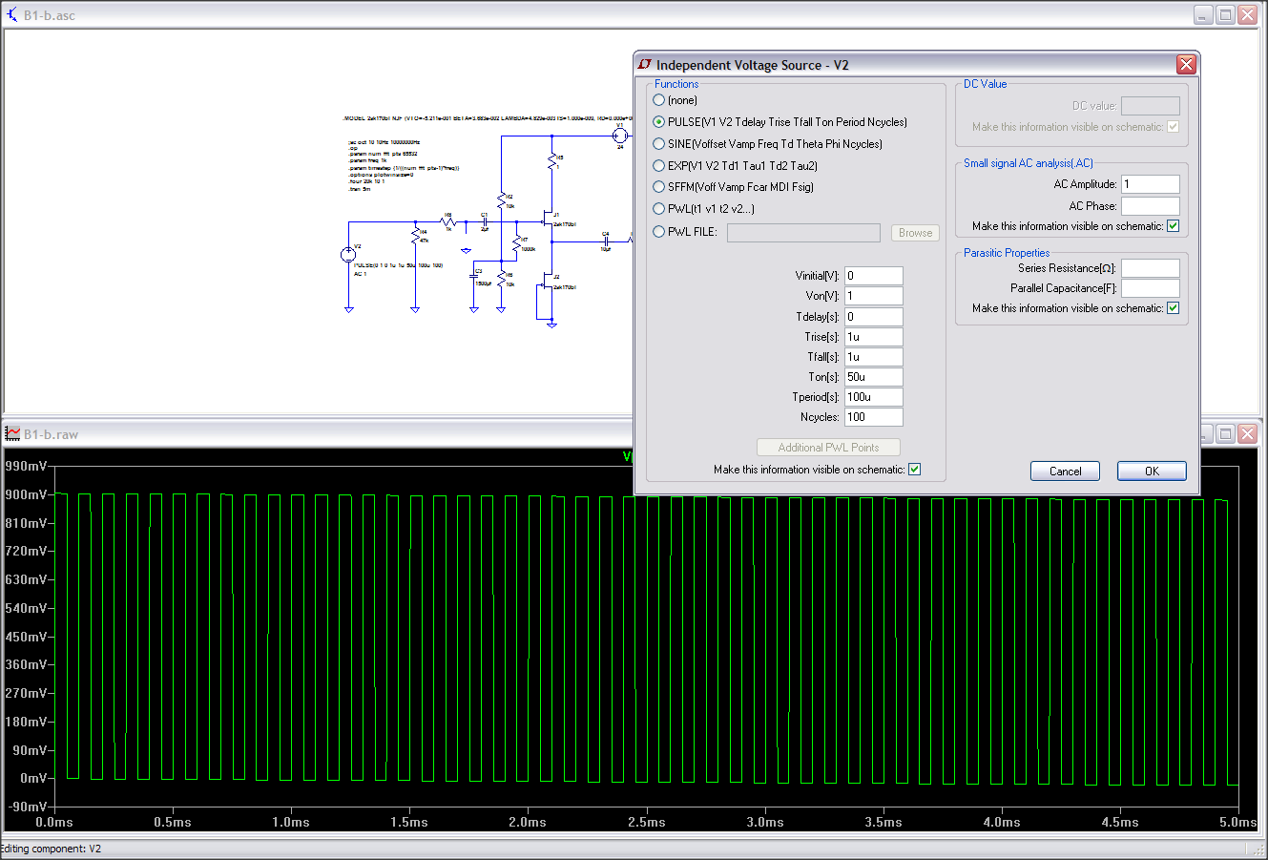
Task: Click the .tran 5m directive text
Action: (x=360, y=189)
